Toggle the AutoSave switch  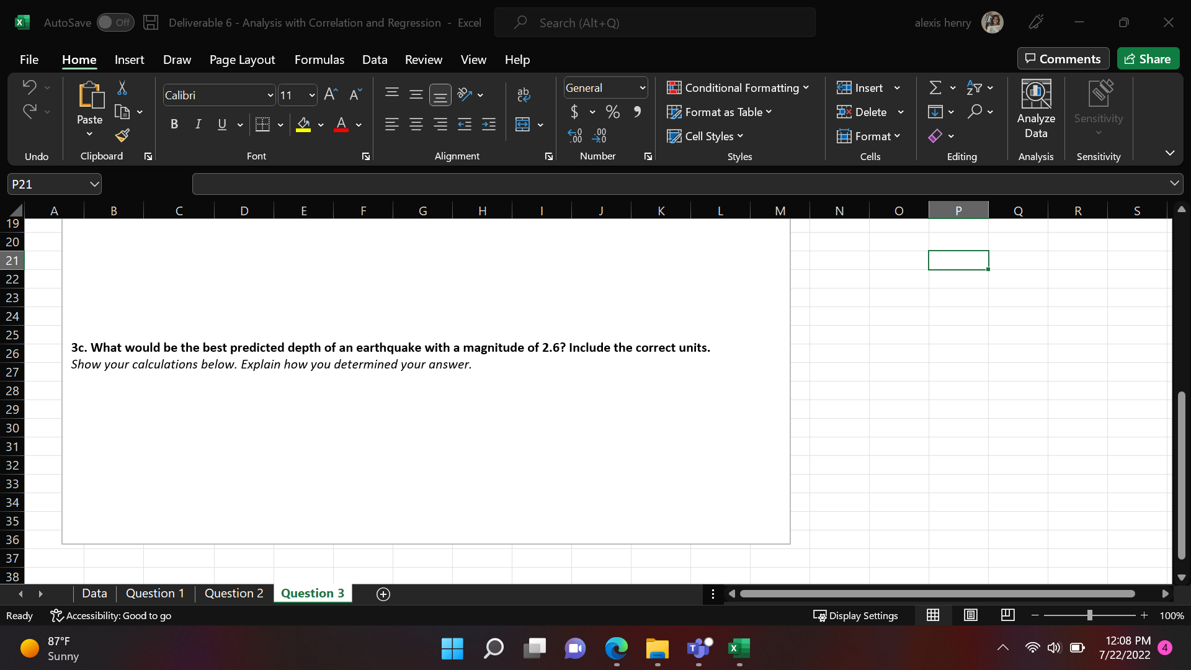115,22
